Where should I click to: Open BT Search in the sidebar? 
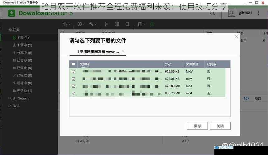(x=19, y=98)
